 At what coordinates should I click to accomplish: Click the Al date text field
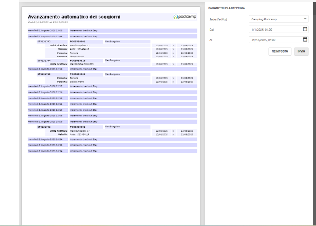(275, 39)
